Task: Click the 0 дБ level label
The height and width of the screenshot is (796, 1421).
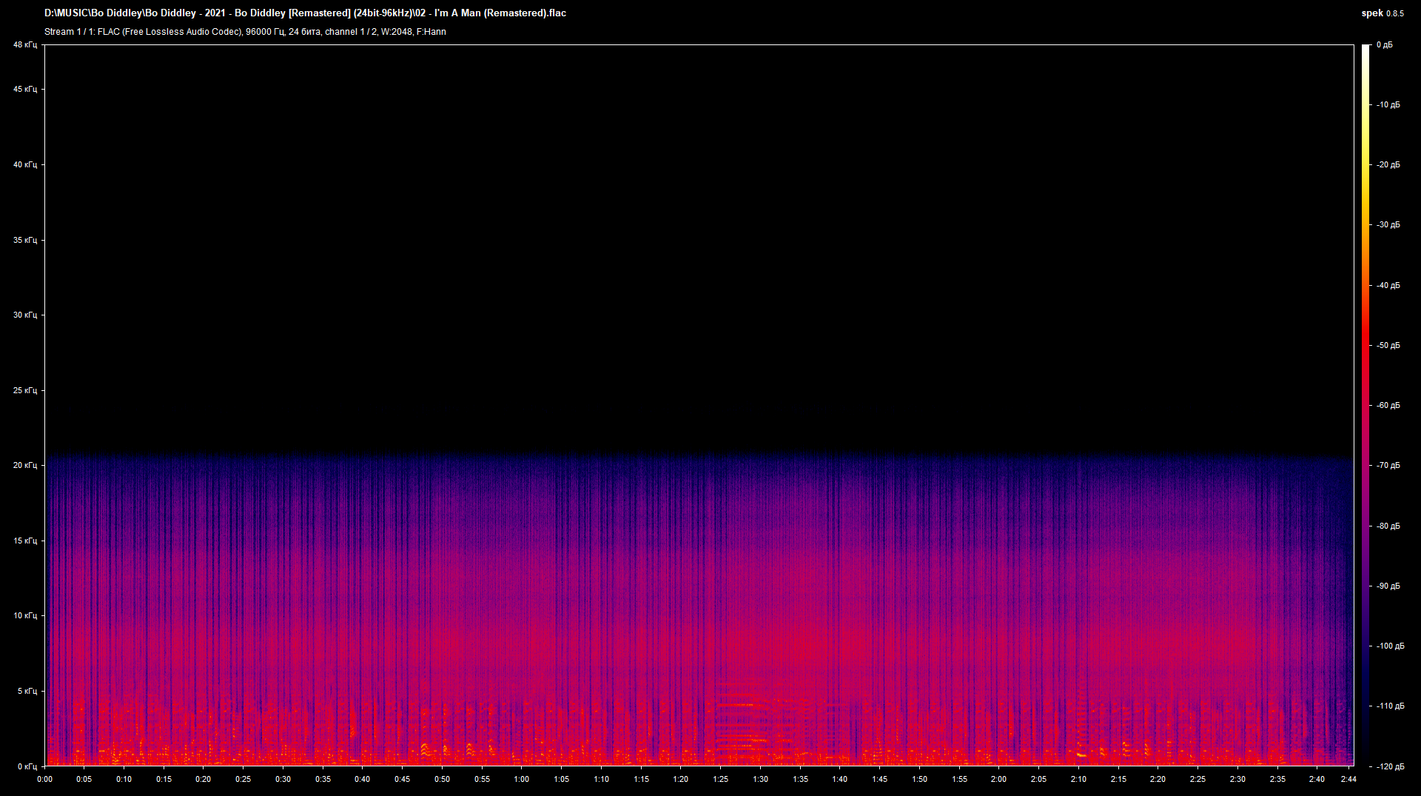Action: [1384, 45]
